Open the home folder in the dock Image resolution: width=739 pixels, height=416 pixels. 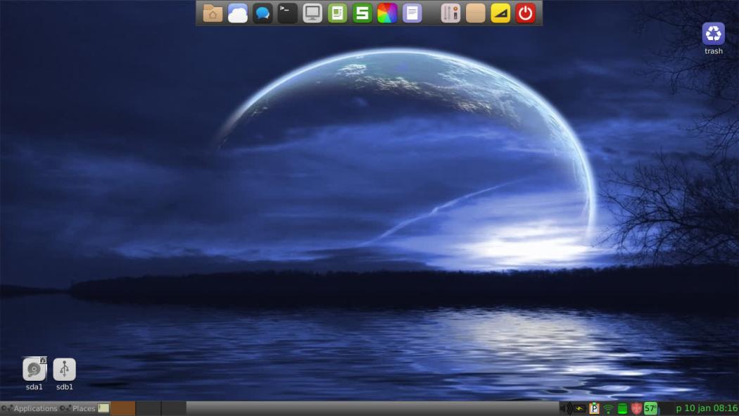click(x=213, y=13)
